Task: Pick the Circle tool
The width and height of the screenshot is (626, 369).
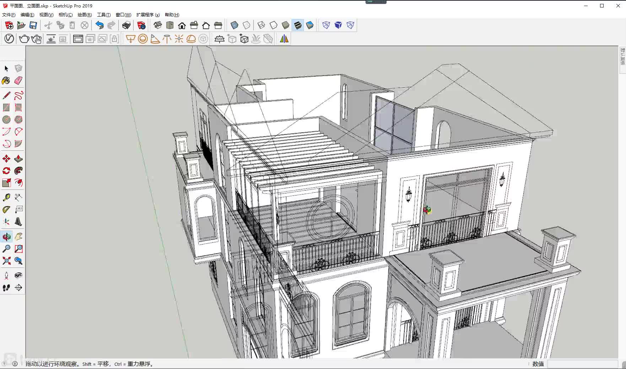Action: (x=6, y=120)
